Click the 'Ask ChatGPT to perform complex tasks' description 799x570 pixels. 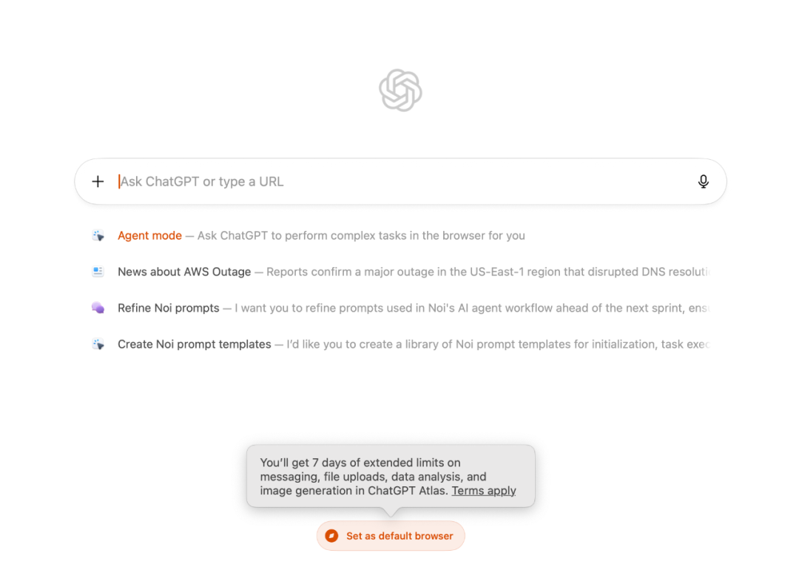coord(361,235)
